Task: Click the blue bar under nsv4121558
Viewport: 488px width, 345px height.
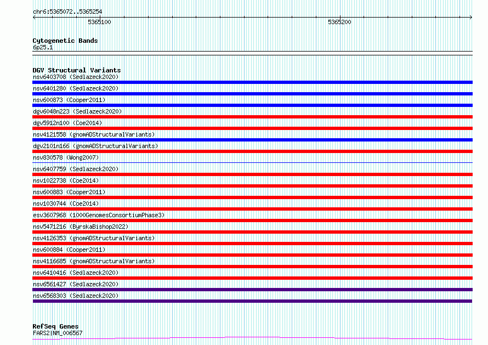Action: point(252,140)
